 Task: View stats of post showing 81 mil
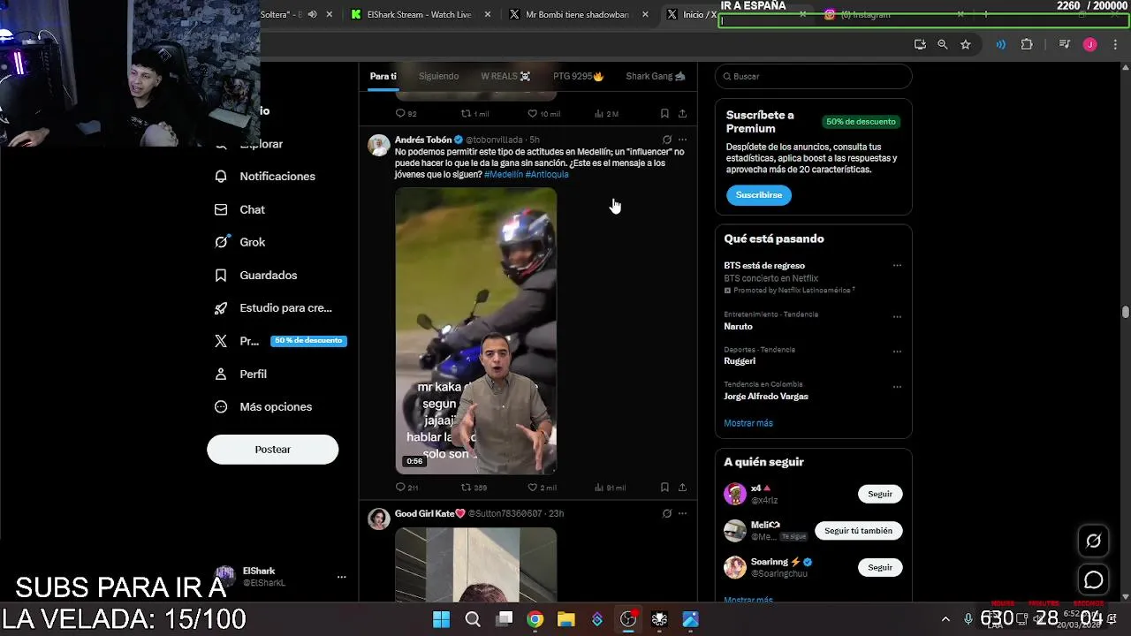click(611, 488)
